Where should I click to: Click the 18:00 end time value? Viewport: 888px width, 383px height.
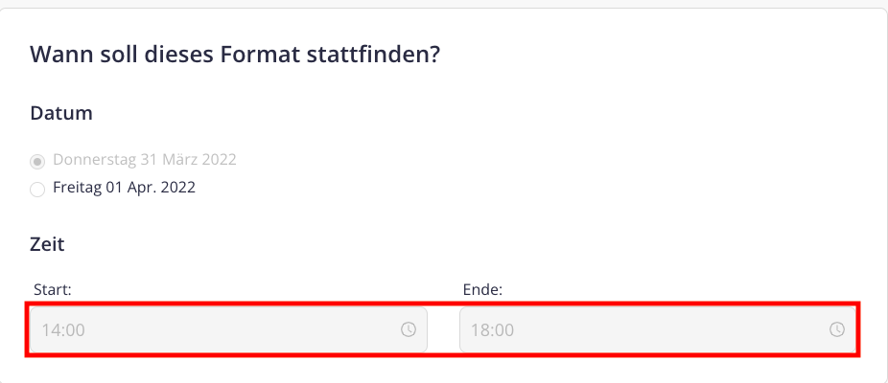point(492,329)
